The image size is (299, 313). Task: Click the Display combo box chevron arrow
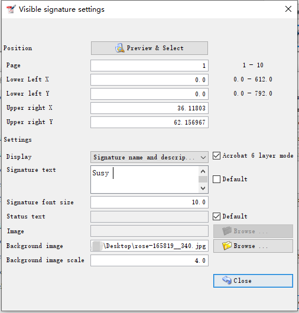[x=203, y=158]
